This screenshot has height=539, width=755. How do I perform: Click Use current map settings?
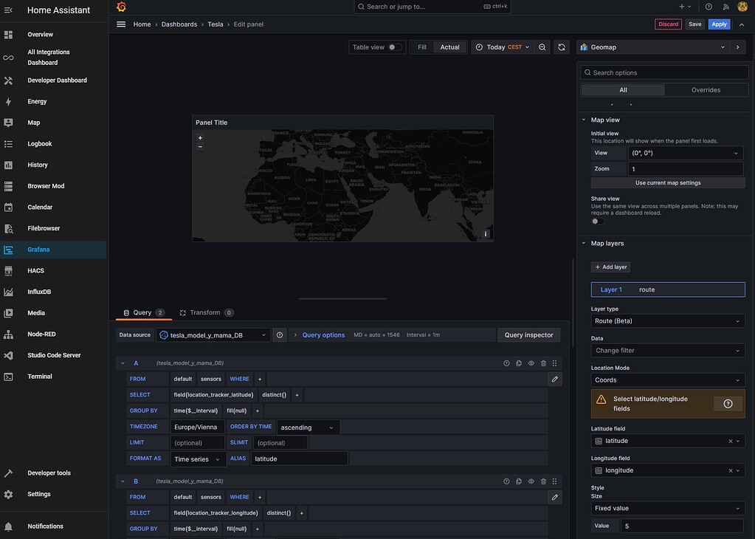click(668, 182)
